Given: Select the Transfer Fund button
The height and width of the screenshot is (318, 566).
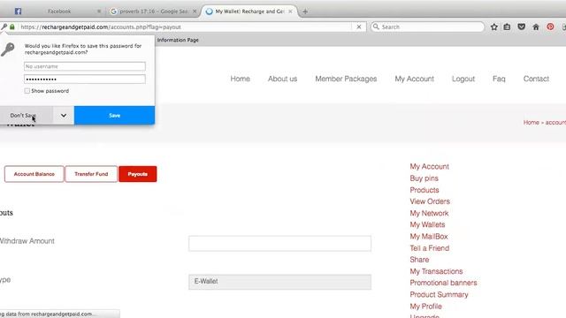Looking at the screenshot, I should coord(91,174).
